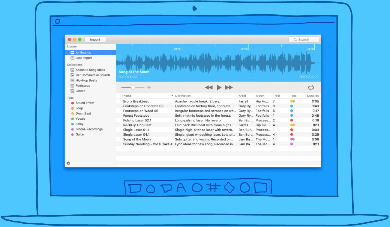
Task: Select the Bronx Breakbeat row
Action: click(x=218, y=101)
